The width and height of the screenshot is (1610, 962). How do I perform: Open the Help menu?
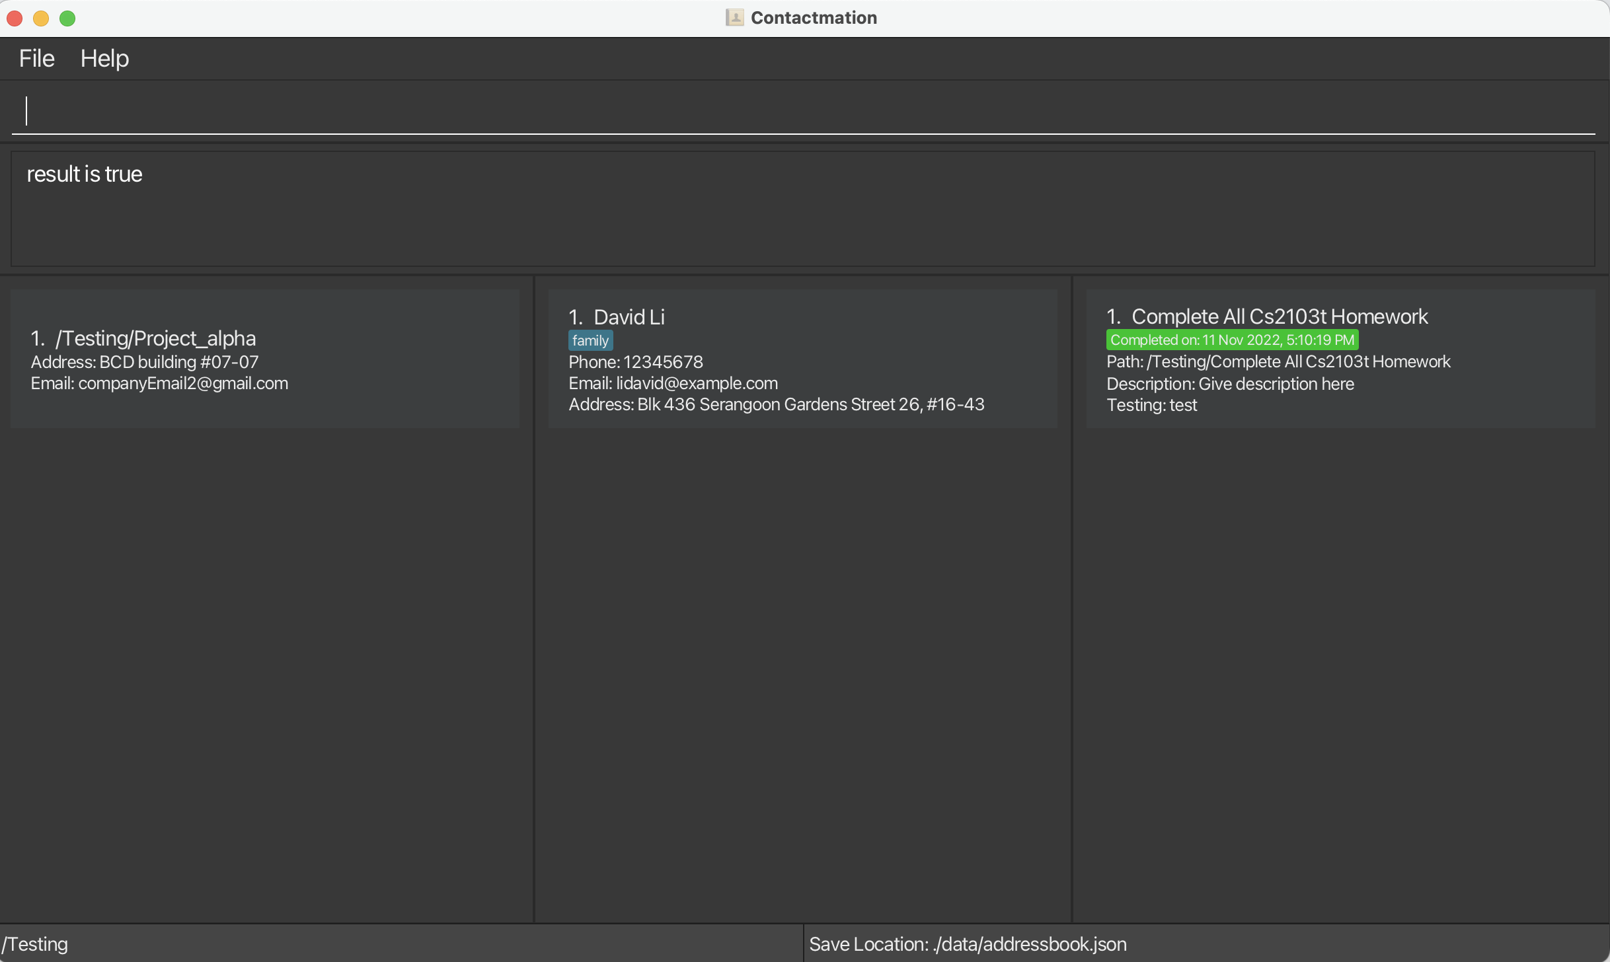[x=104, y=59]
